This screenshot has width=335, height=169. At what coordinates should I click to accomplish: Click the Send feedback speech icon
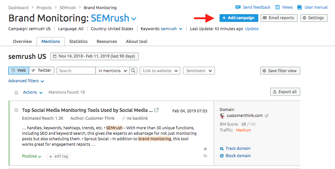tap(238, 7)
